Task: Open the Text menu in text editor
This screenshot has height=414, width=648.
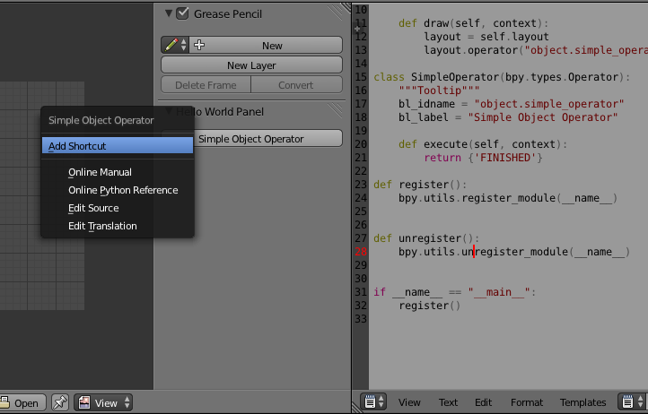Action: (x=448, y=402)
